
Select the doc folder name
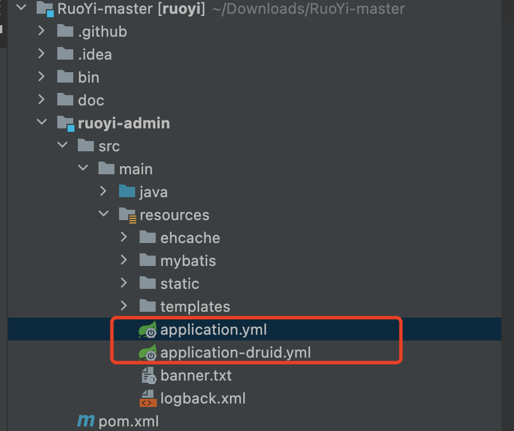(x=91, y=100)
